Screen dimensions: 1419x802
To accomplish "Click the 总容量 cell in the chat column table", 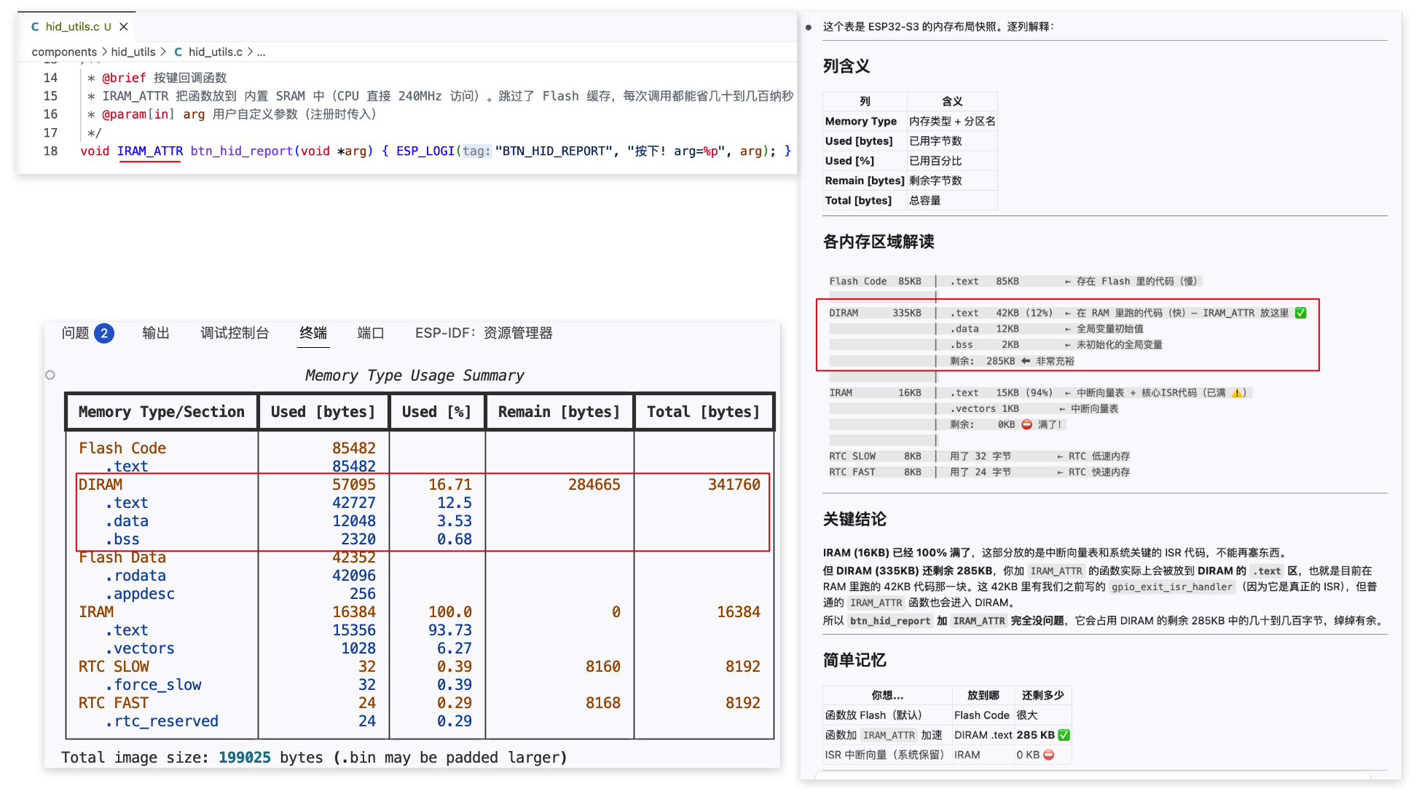I will coord(952,200).
